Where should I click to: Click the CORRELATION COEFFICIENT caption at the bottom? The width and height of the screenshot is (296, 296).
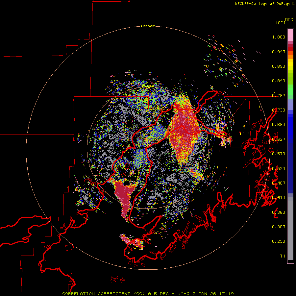pyautogui.click(x=148, y=294)
